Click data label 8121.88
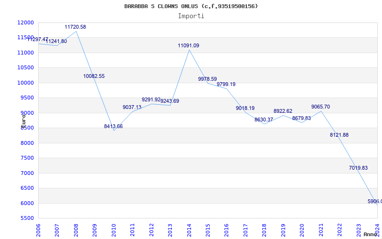382x239 pixels. pos(339,135)
